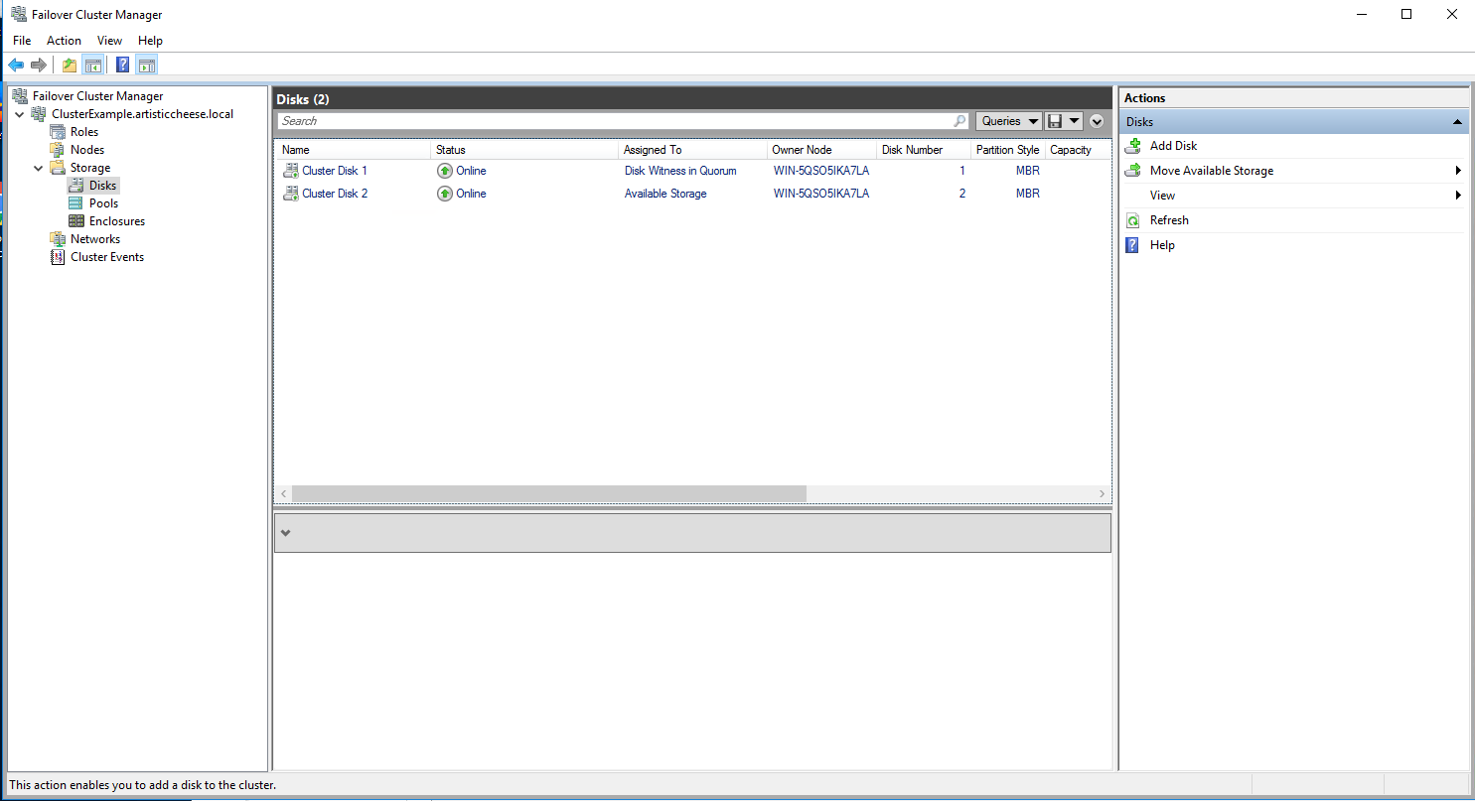This screenshot has height=801, width=1475.
Task: Open the Queries dropdown
Action: click(1009, 121)
